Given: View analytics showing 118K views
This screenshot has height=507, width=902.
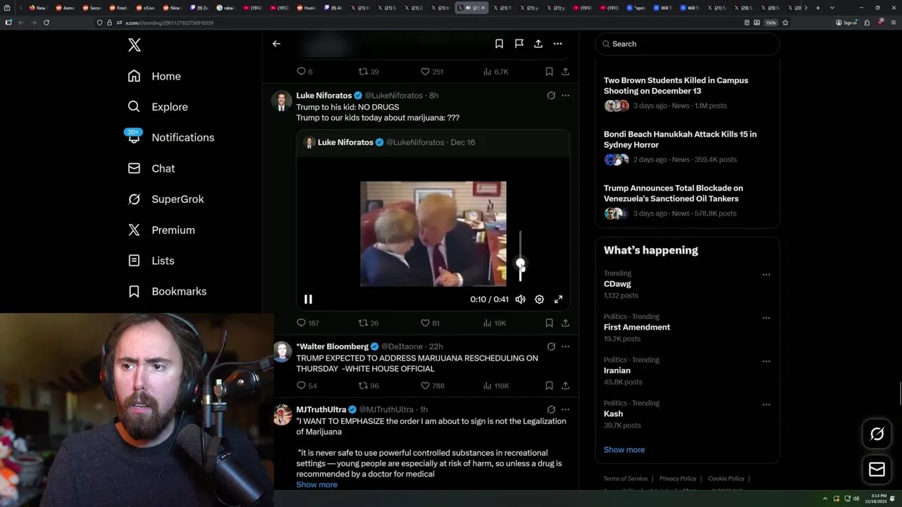Looking at the screenshot, I should 496,386.
